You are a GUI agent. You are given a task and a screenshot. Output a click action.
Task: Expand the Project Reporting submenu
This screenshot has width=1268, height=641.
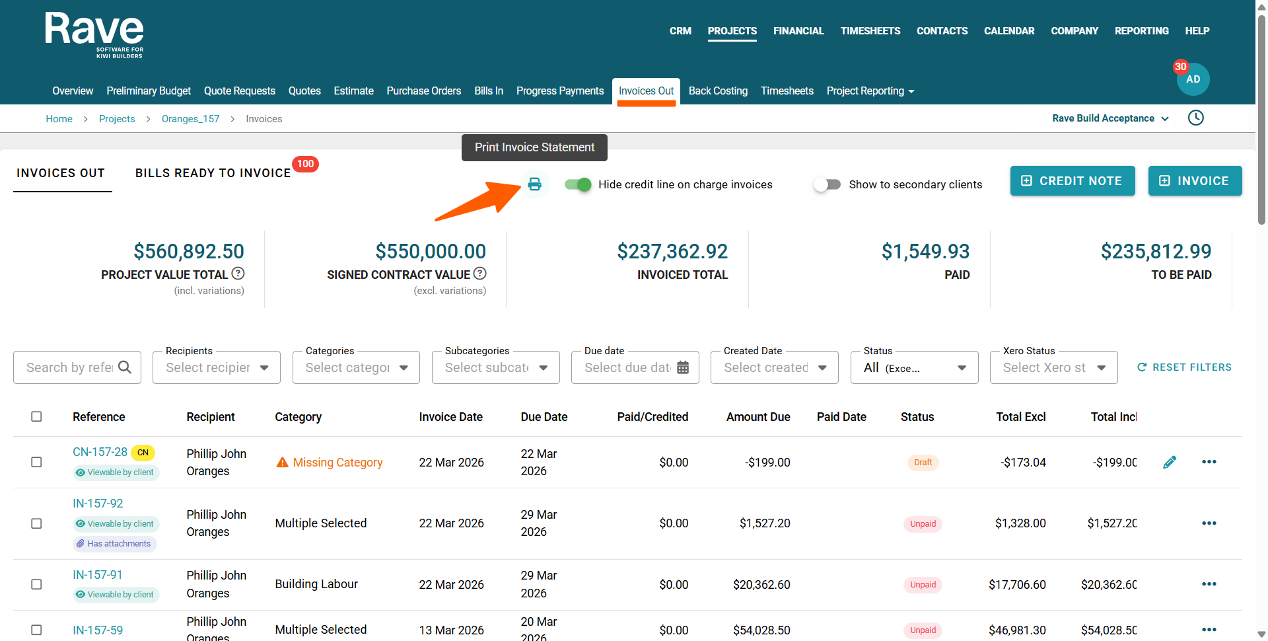coord(870,91)
